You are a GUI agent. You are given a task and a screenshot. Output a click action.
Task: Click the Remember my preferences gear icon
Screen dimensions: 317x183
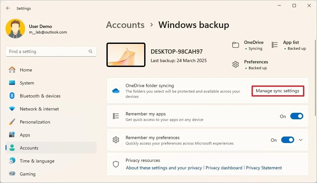116,140
